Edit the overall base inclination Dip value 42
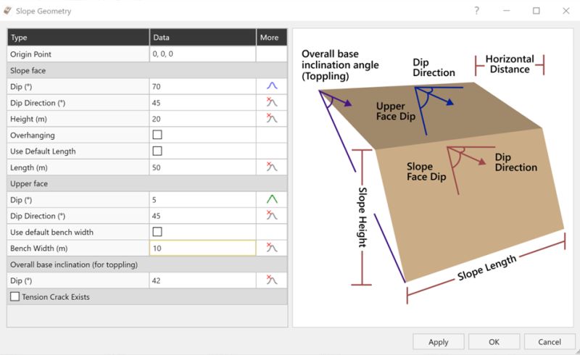Image resolution: width=580 pixels, height=355 pixels. pos(203,280)
